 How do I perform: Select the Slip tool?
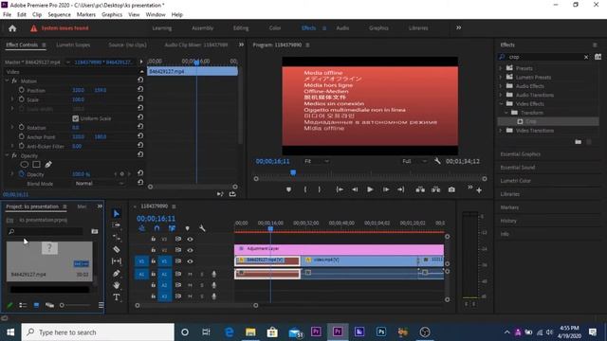coord(116,261)
